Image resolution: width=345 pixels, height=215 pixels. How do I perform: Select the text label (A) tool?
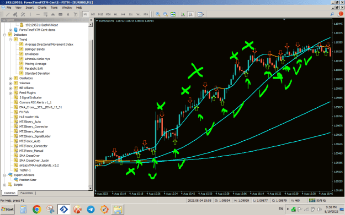pyautogui.click(x=68, y=14)
